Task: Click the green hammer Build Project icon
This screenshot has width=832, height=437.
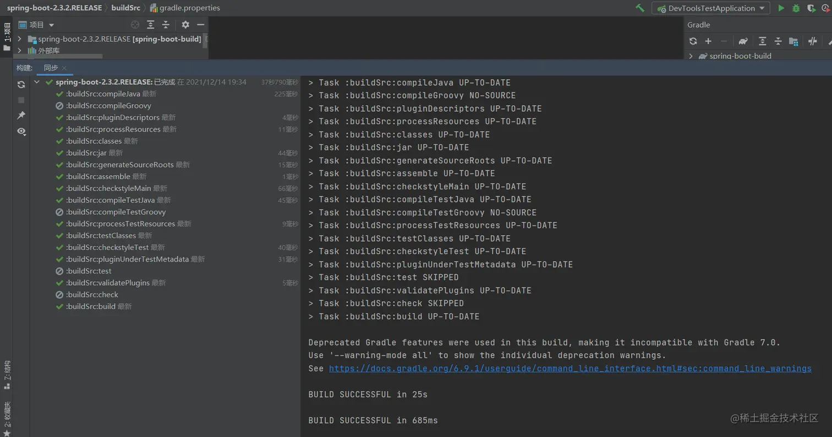Action: click(640, 8)
